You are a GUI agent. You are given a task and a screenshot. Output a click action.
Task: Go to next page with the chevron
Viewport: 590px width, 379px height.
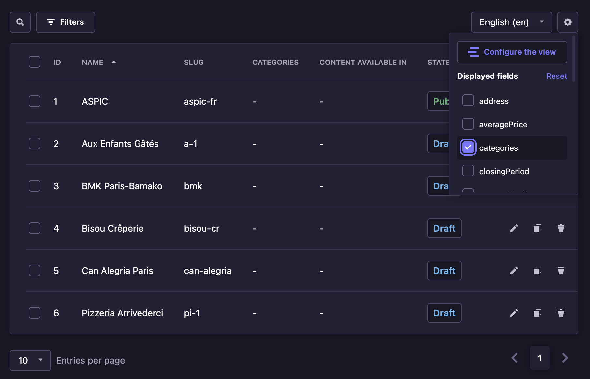point(565,358)
